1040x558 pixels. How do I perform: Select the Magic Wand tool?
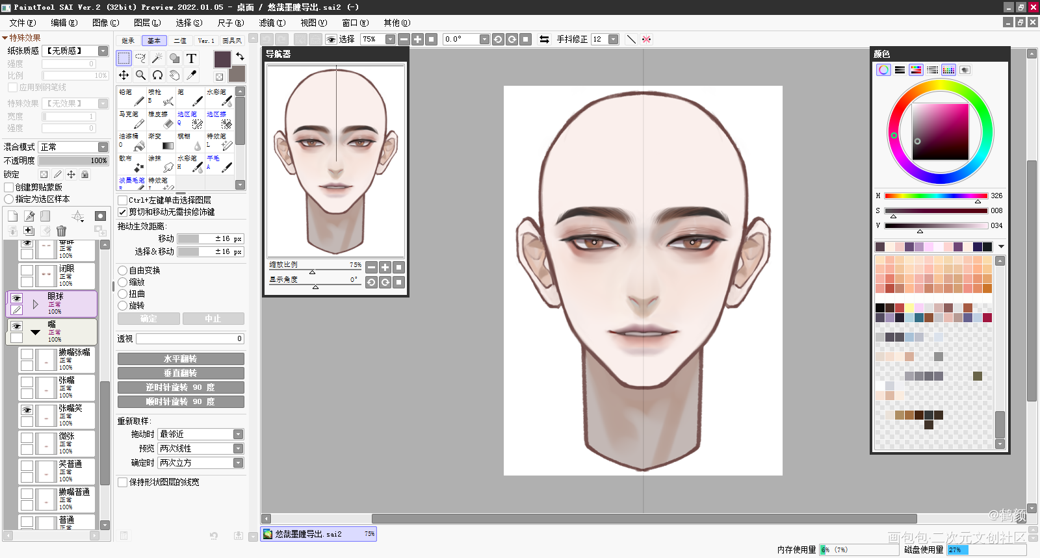coord(157,58)
